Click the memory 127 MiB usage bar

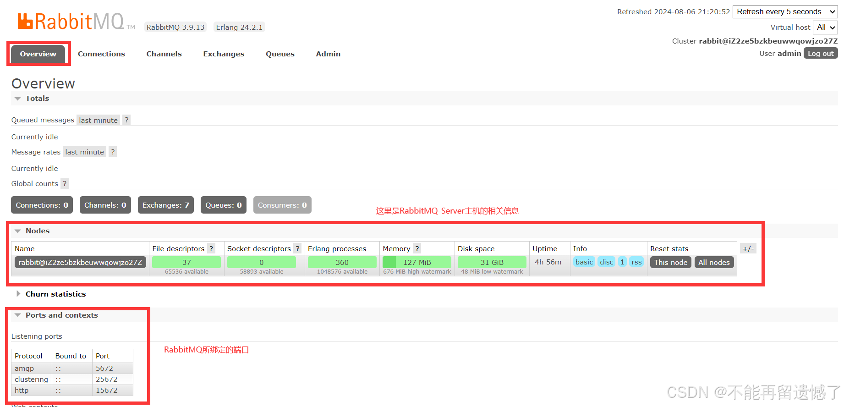tap(417, 262)
